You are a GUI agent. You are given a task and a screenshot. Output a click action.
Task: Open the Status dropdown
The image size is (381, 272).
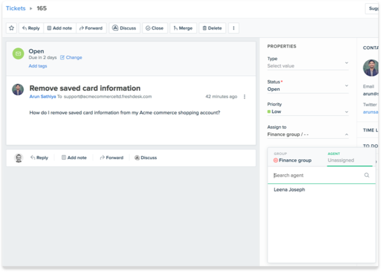click(308, 86)
